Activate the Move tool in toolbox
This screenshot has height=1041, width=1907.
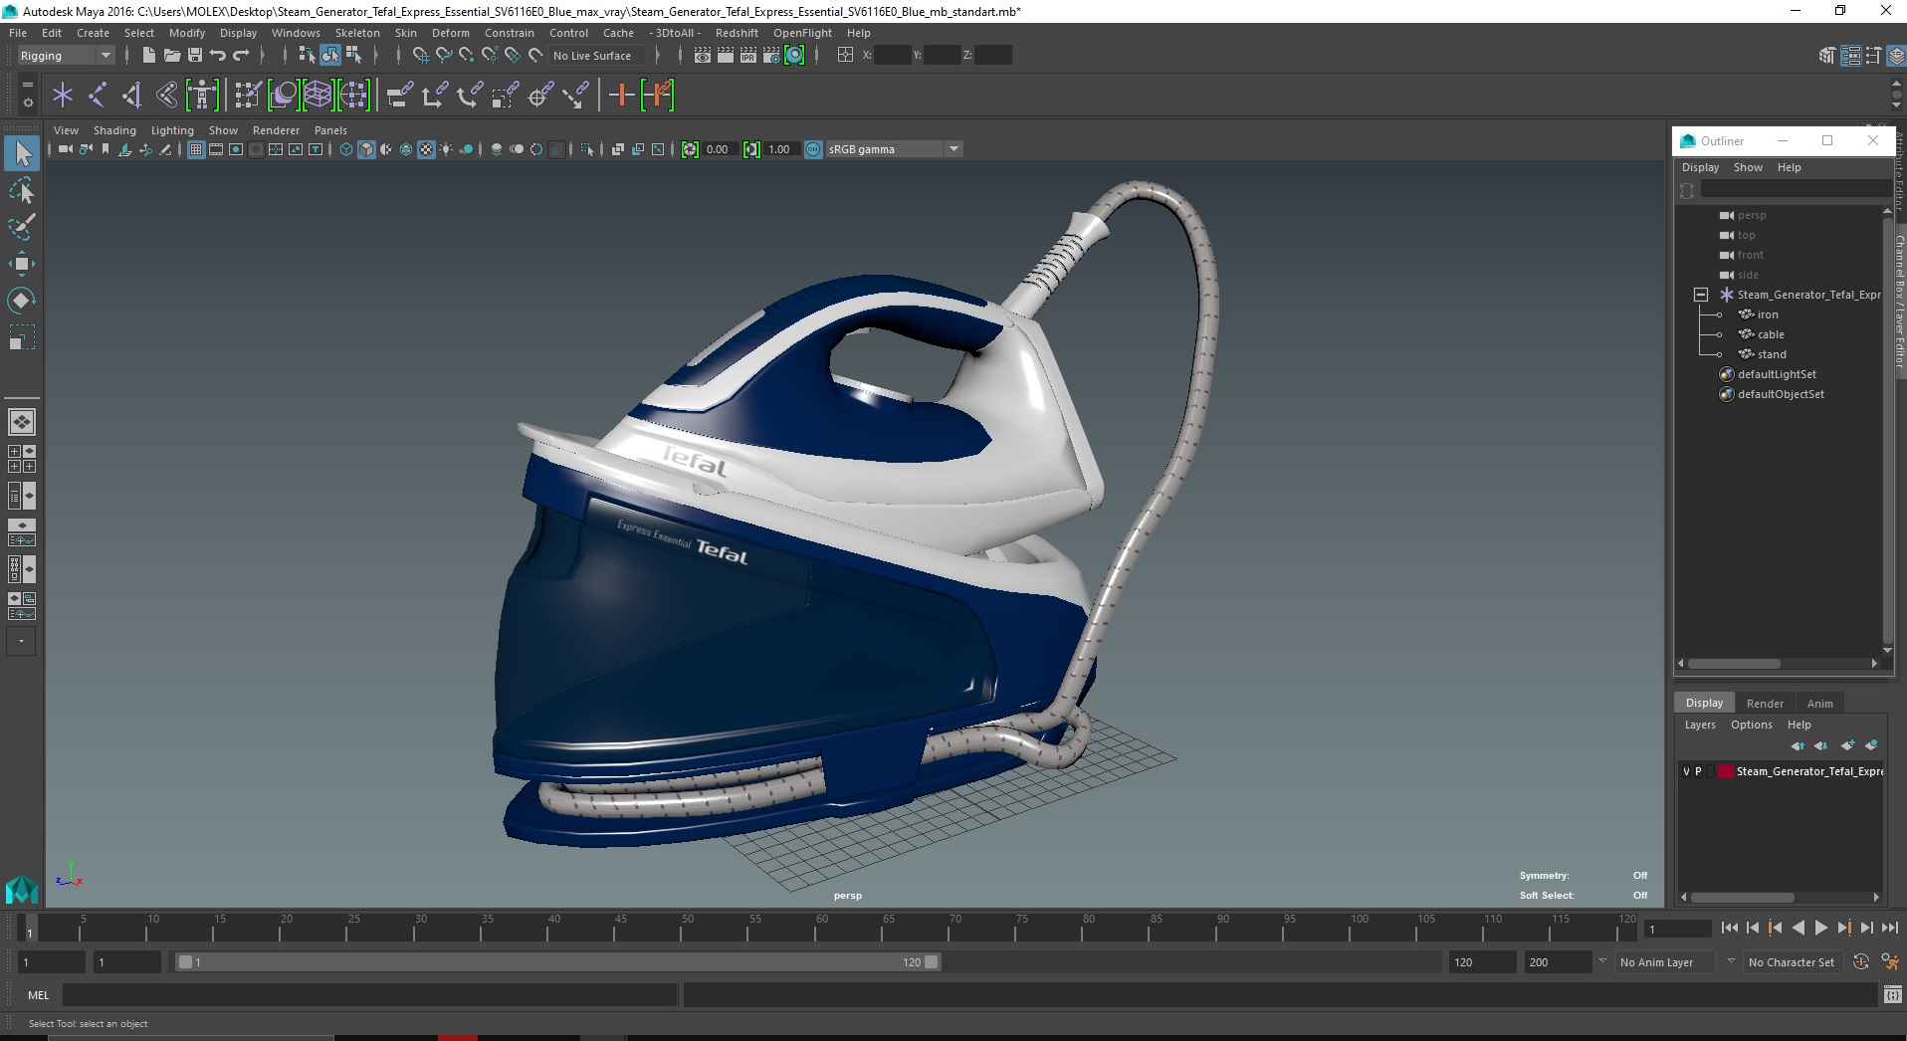tap(22, 263)
